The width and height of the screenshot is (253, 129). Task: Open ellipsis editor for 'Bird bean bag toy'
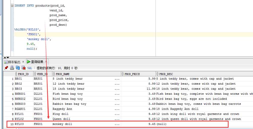coord(117,99)
